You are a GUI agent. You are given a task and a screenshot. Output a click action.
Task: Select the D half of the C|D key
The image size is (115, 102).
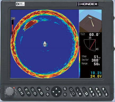35,93
